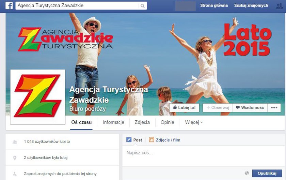Click the Facebook logo icon
Image resolution: width=286 pixels, height=180 pixels.
[9, 6]
